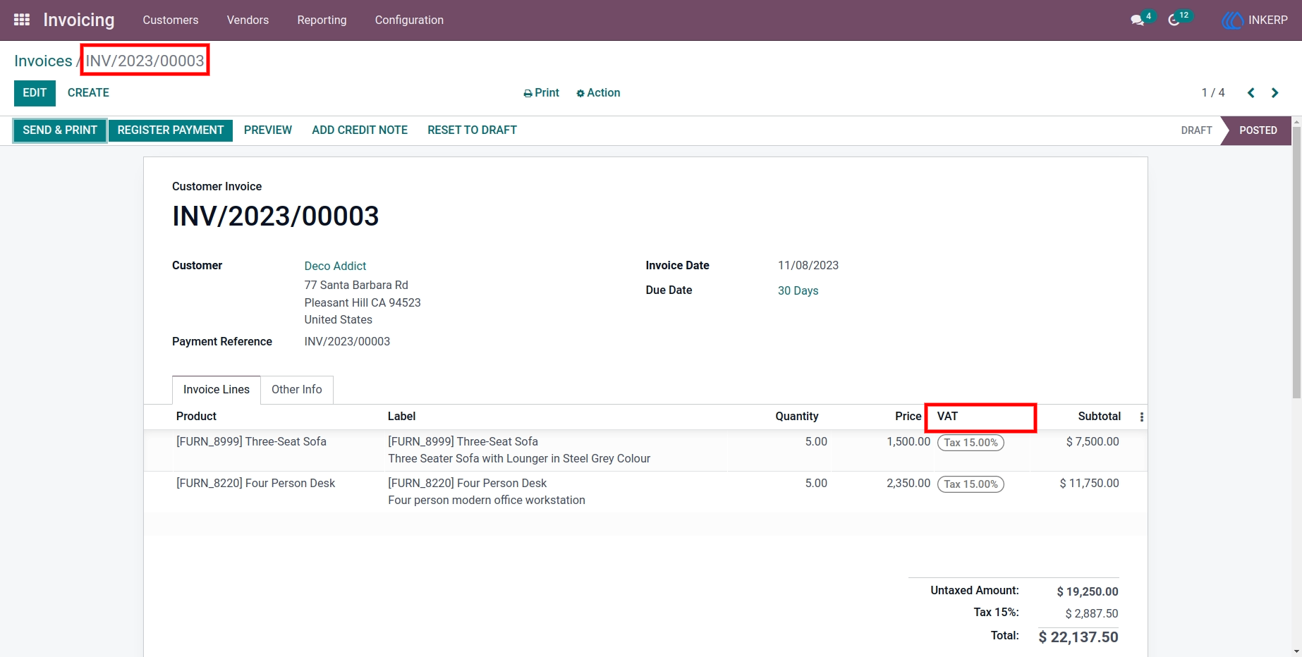Click the Invoicing app title
1302x657 pixels.
point(79,20)
